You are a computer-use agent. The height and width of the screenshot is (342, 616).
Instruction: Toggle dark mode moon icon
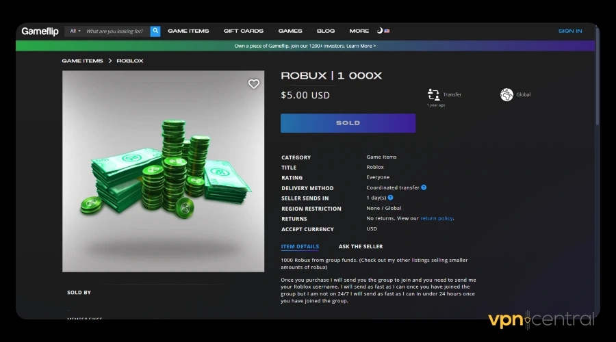[x=379, y=31]
